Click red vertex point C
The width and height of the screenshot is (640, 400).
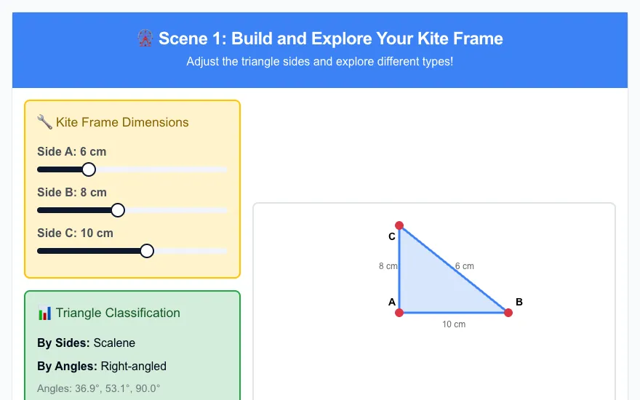[399, 225]
